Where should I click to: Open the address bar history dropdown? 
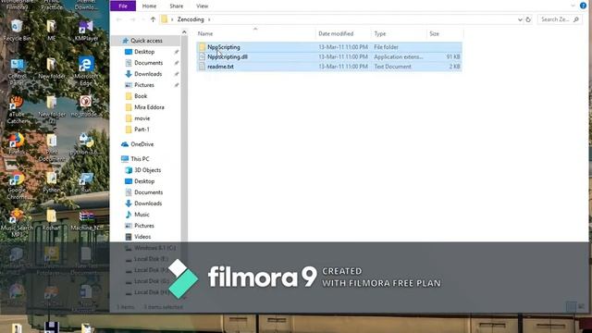[x=520, y=19]
